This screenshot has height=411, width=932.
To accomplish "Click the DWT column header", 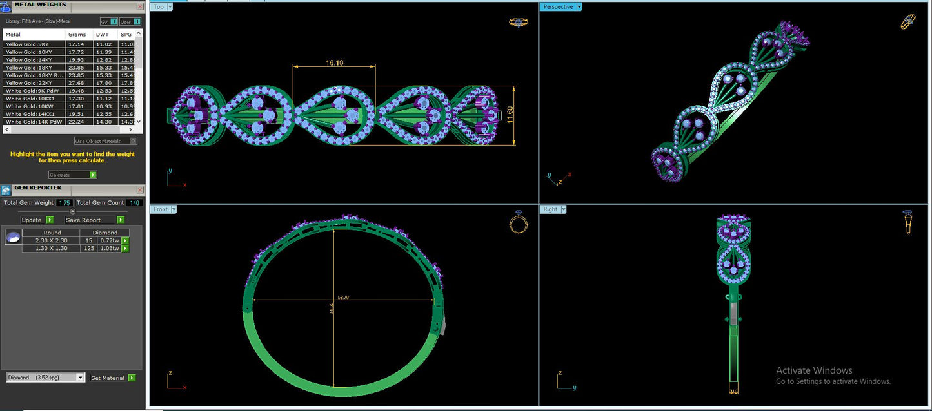I will 106,35.
